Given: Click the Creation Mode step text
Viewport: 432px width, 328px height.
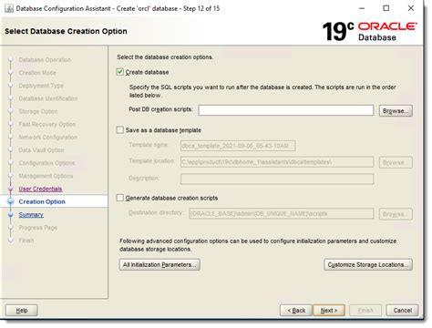Looking at the screenshot, I should (37, 73).
